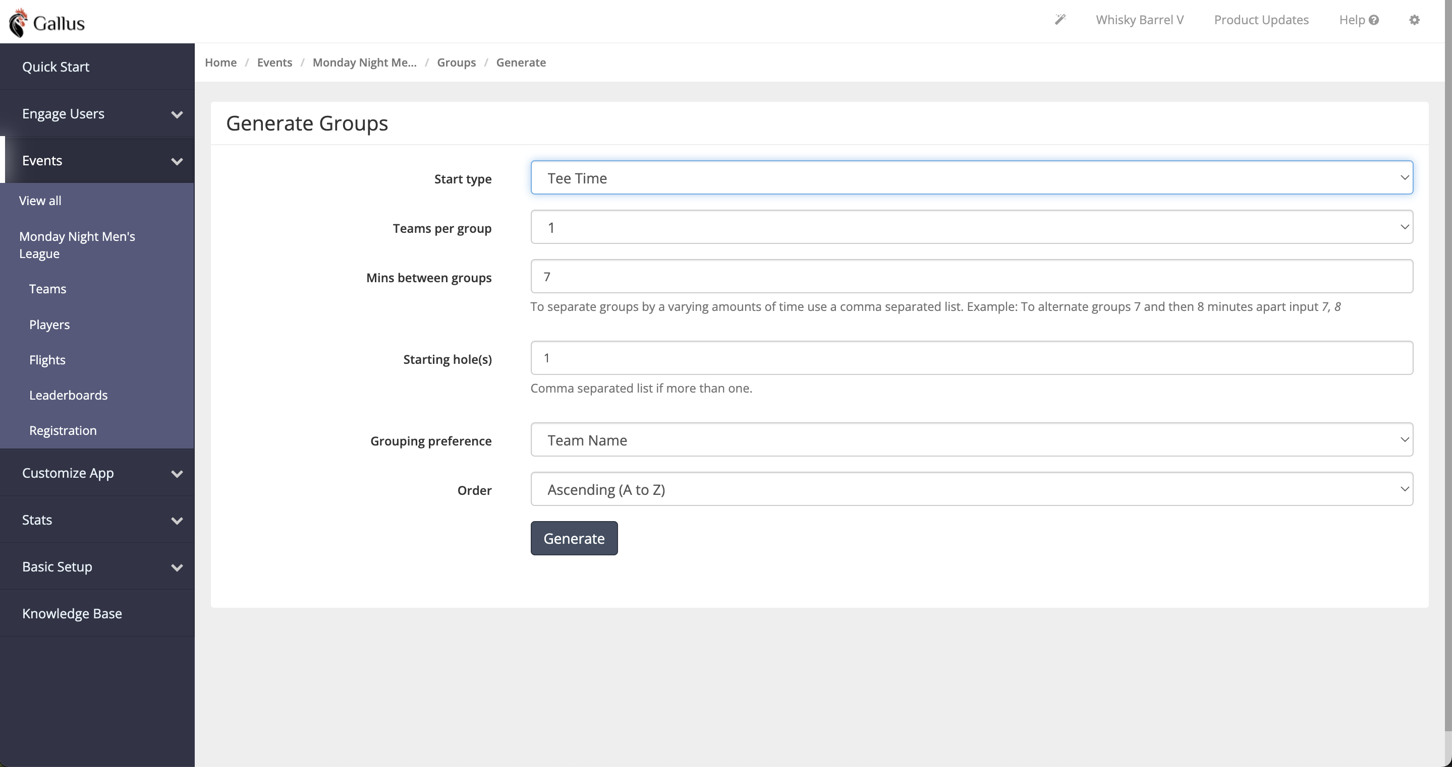Open the Teams per group dropdown
Image resolution: width=1452 pixels, height=767 pixels.
[x=972, y=227]
